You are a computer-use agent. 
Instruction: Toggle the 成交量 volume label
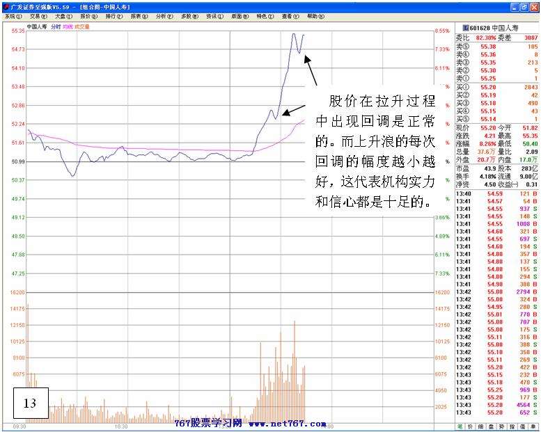pyautogui.click(x=82, y=26)
